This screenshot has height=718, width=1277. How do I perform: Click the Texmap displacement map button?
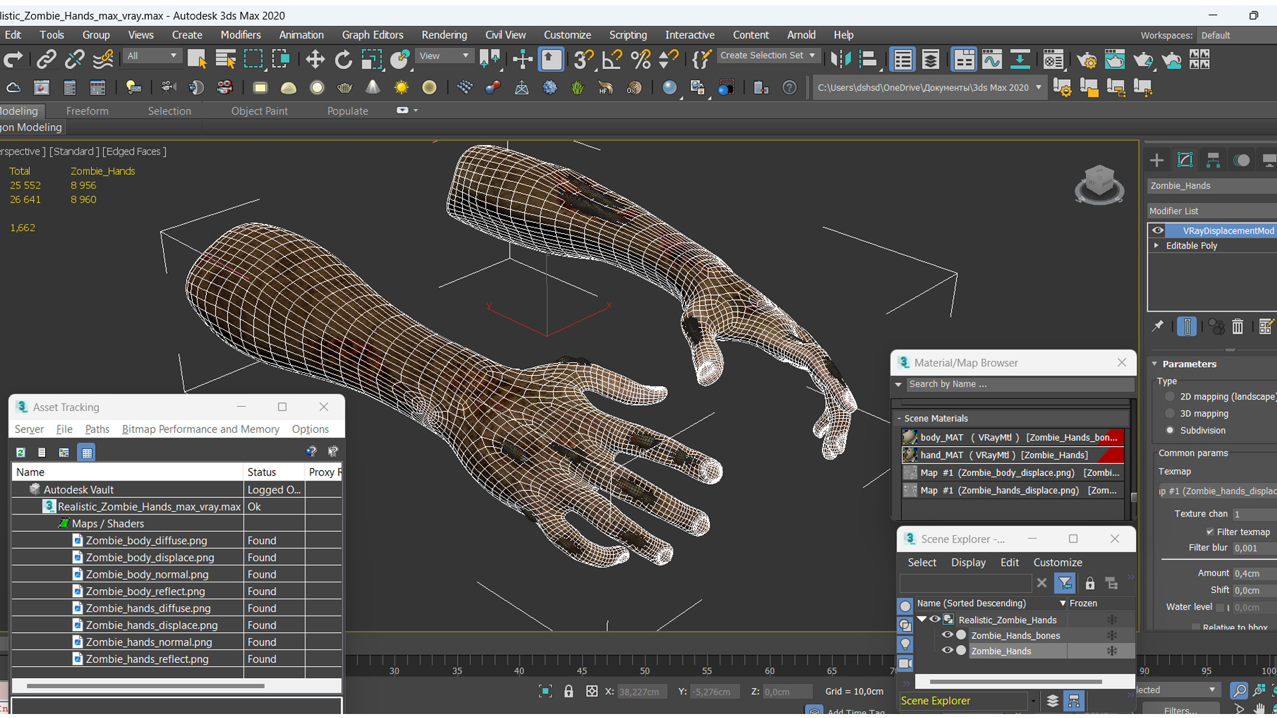coord(1216,491)
